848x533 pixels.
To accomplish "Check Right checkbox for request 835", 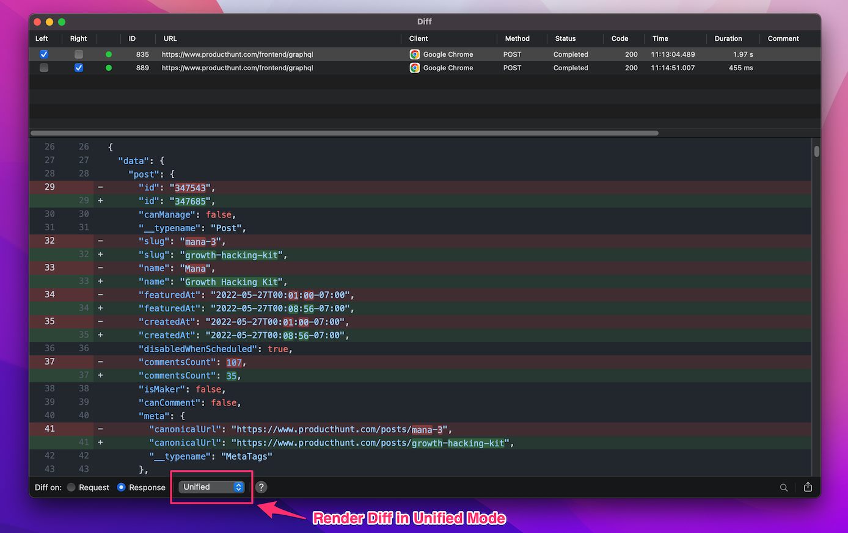I will 79,54.
